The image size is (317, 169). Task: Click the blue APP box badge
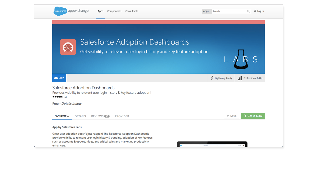[59, 78]
